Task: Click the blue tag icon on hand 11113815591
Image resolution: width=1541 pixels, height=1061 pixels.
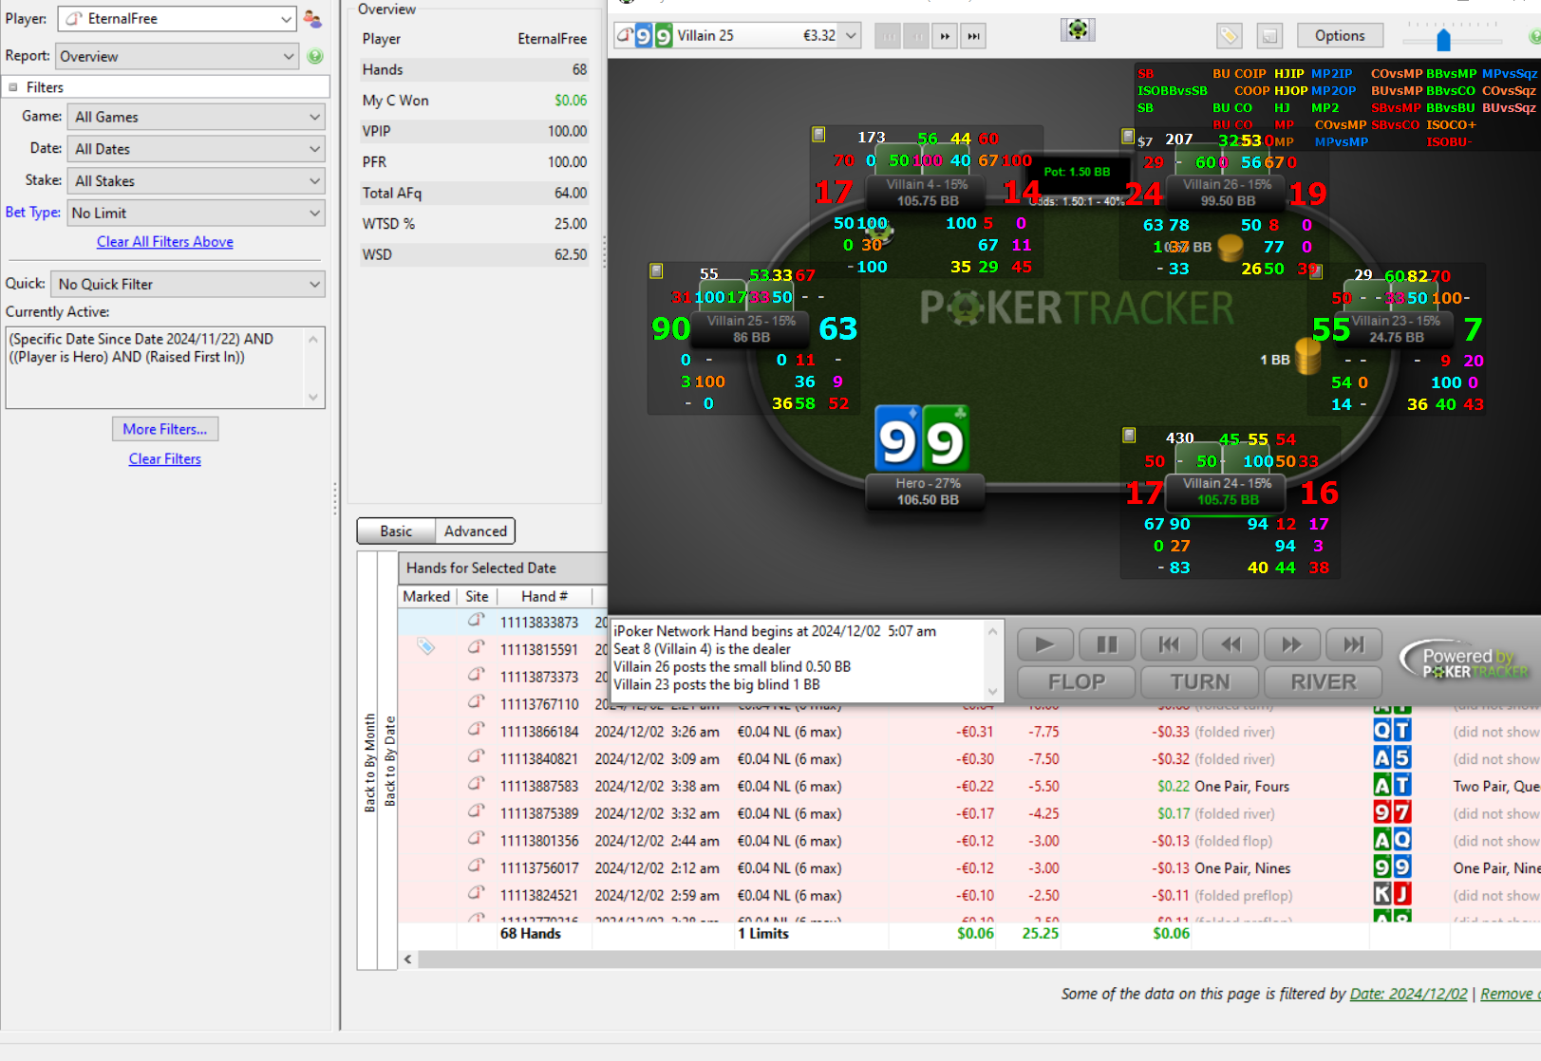Action: [x=426, y=647]
